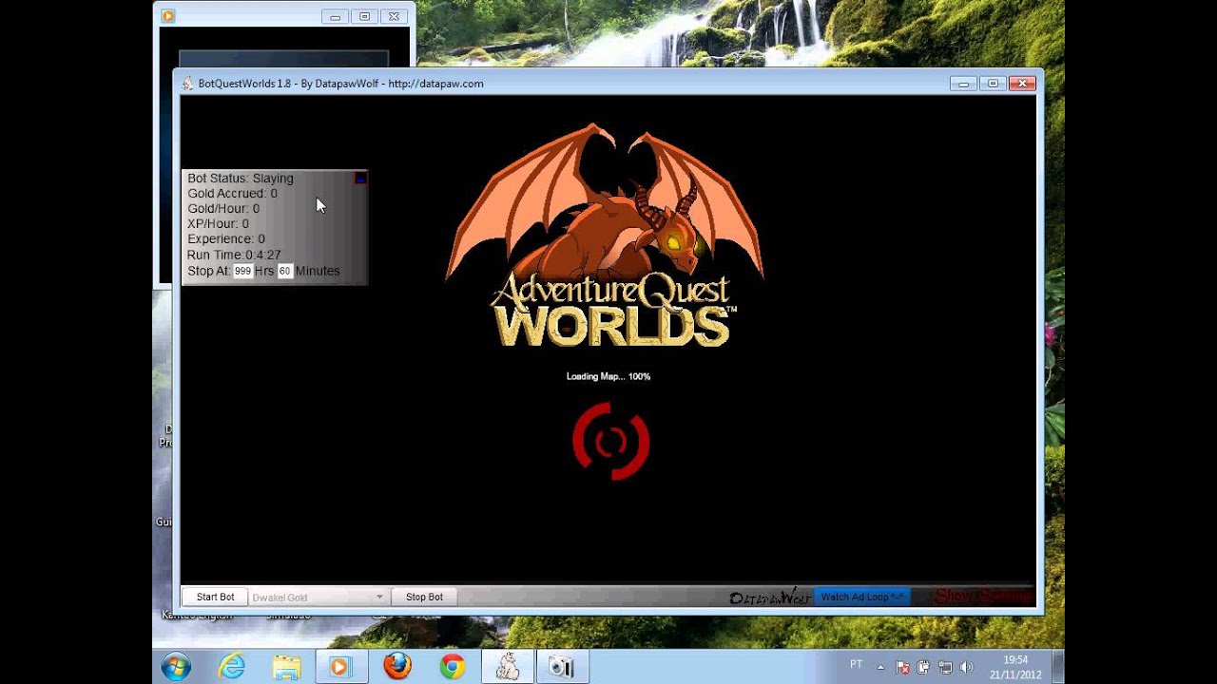Click the Gold Accrued: 0 line

pos(232,193)
